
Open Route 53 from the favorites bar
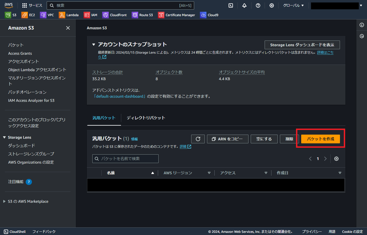click(x=142, y=15)
